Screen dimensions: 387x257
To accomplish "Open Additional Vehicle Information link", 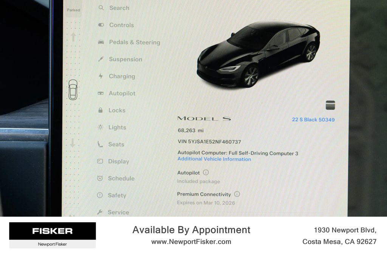I will coord(214,159).
